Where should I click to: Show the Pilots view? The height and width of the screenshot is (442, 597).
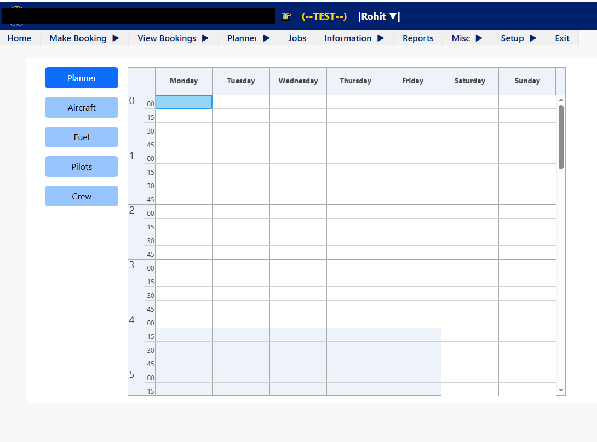coord(82,167)
